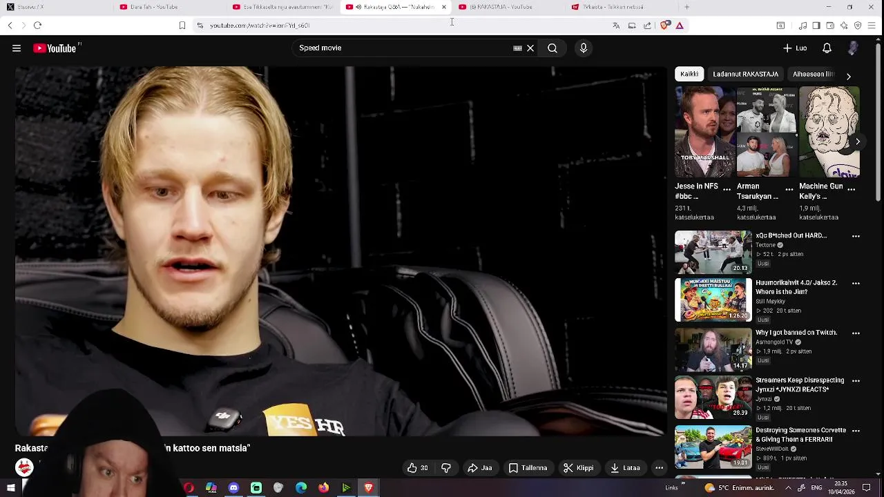Switch to Dara Tah - YouTube tab
Screen dimensions: 884x497
pyautogui.click(x=169, y=7)
